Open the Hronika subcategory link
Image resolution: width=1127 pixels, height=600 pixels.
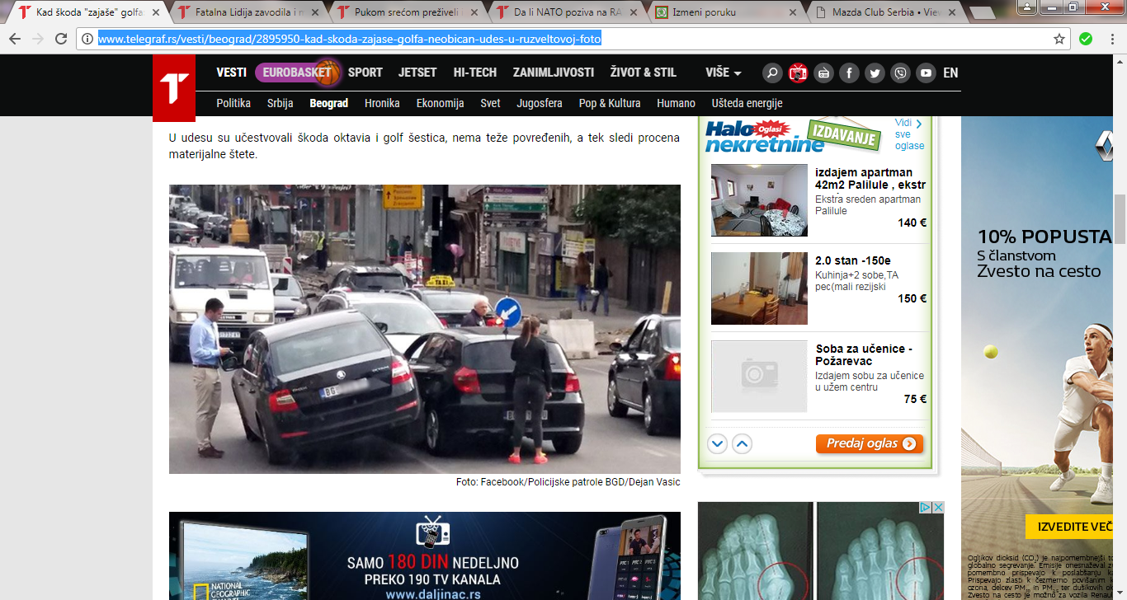382,103
